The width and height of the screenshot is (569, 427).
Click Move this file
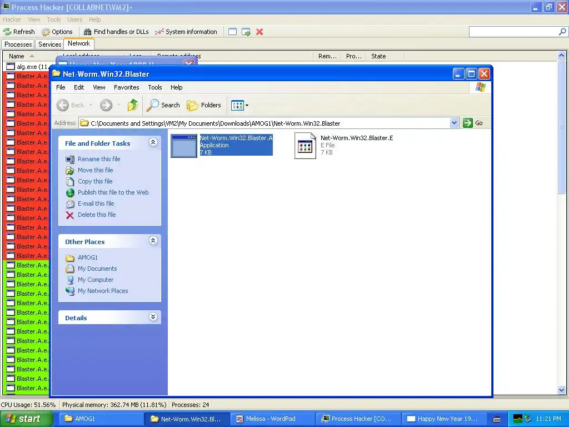(x=96, y=170)
